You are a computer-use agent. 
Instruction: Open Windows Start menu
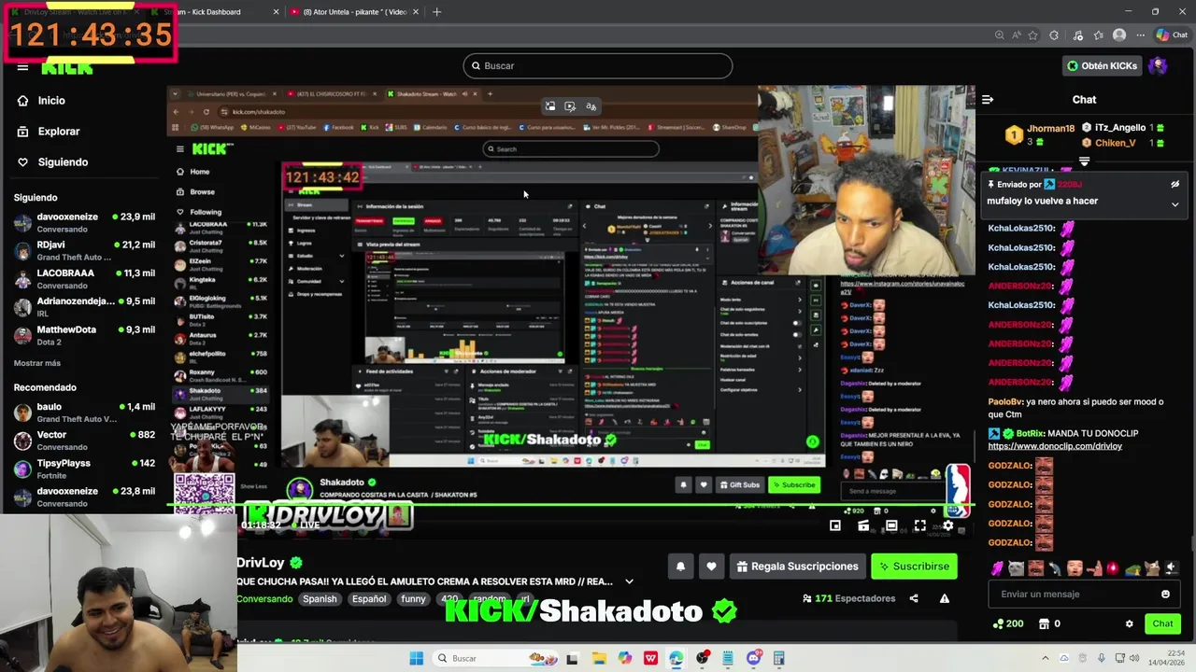pos(416,659)
